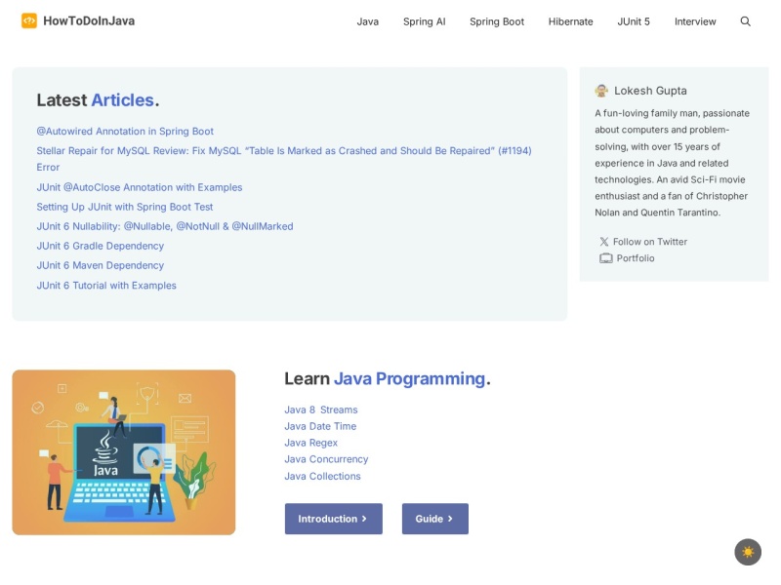Open Setting Up JUnit with Spring Boot Test
Image resolution: width=781 pixels, height=585 pixels.
125,207
